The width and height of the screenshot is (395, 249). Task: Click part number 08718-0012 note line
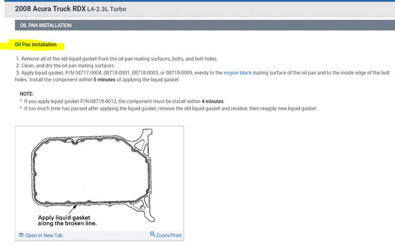122,102
